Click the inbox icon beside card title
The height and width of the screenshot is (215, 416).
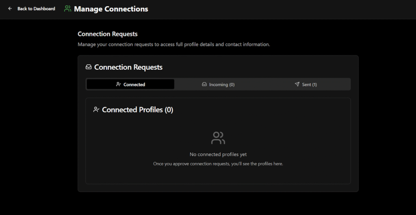point(89,67)
